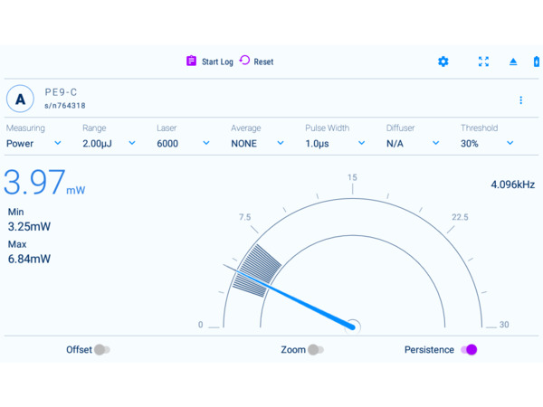Click the Start Log text label
The width and height of the screenshot is (543, 407).
click(x=217, y=62)
